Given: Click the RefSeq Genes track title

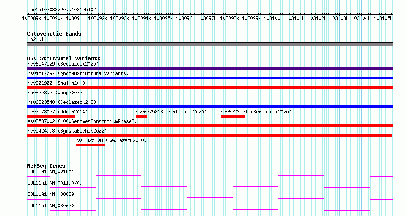Looking at the screenshot, I should [46, 166].
